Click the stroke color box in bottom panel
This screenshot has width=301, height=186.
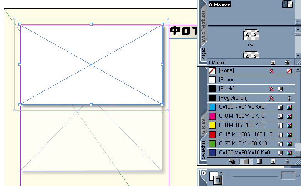point(218,180)
